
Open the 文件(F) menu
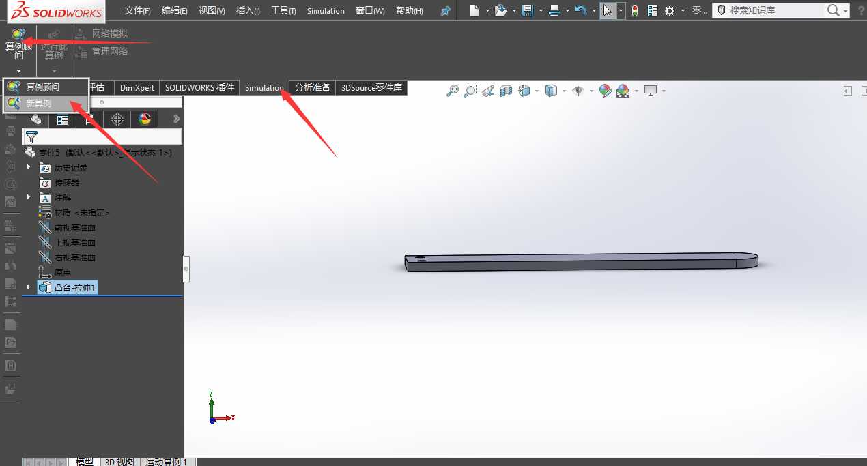138,11
